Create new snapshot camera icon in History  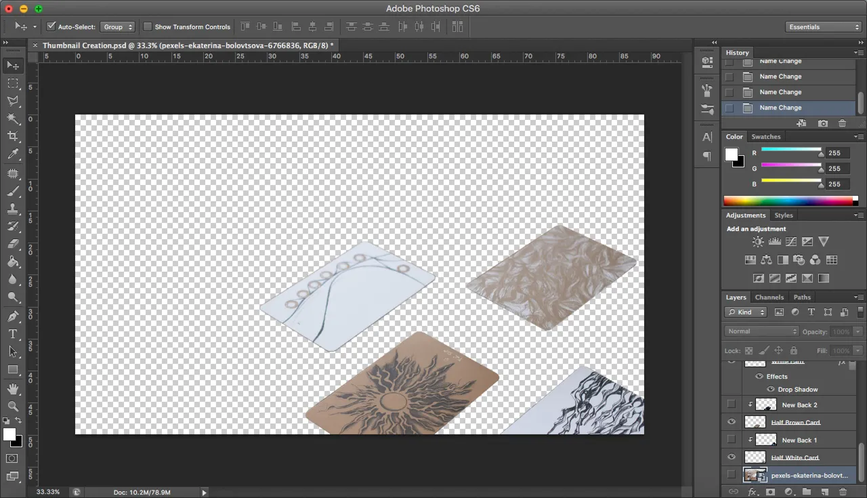[x=822, y=123]
